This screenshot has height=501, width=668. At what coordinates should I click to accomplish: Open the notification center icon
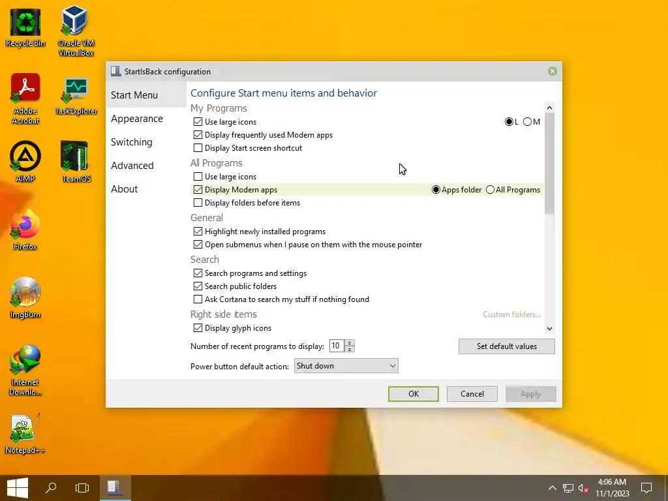(x=646, y=488)
